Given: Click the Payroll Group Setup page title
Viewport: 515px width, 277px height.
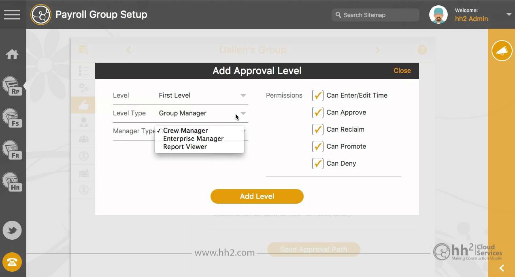Looking at the screenshot, I should 101,15.
